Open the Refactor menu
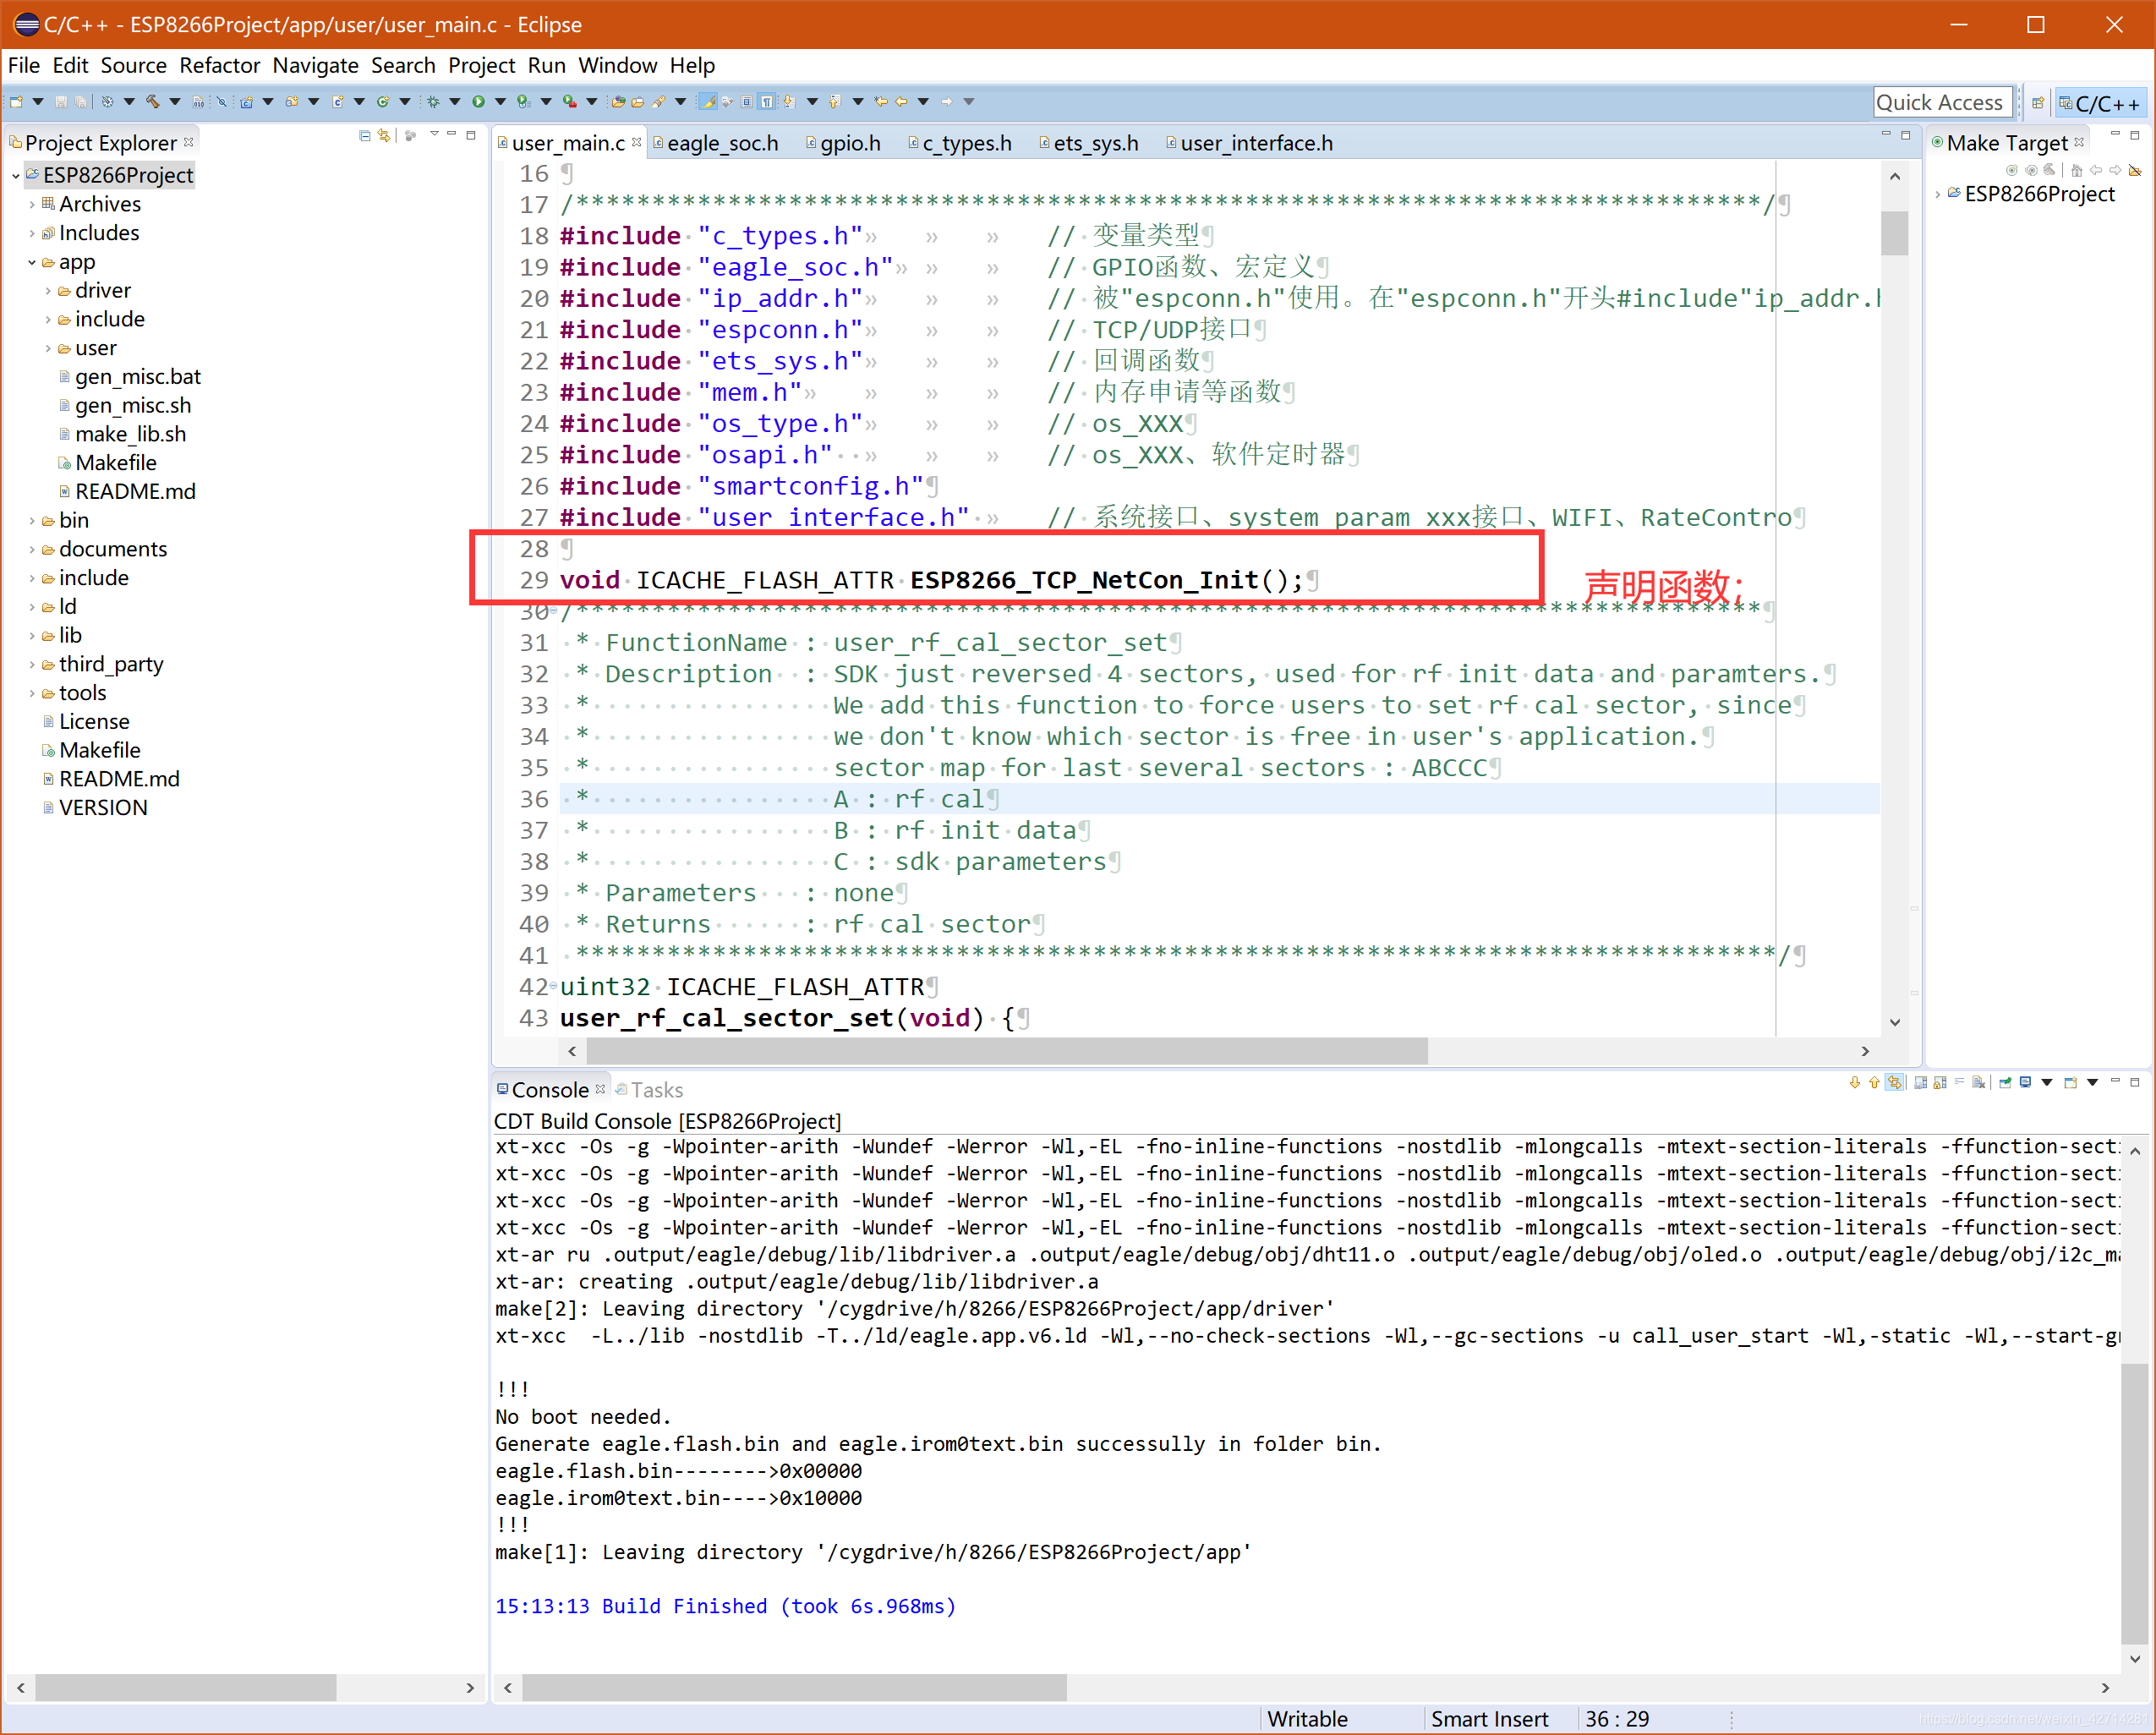The width and height of the screenshot is (2156, 1735). pos(219,66)
